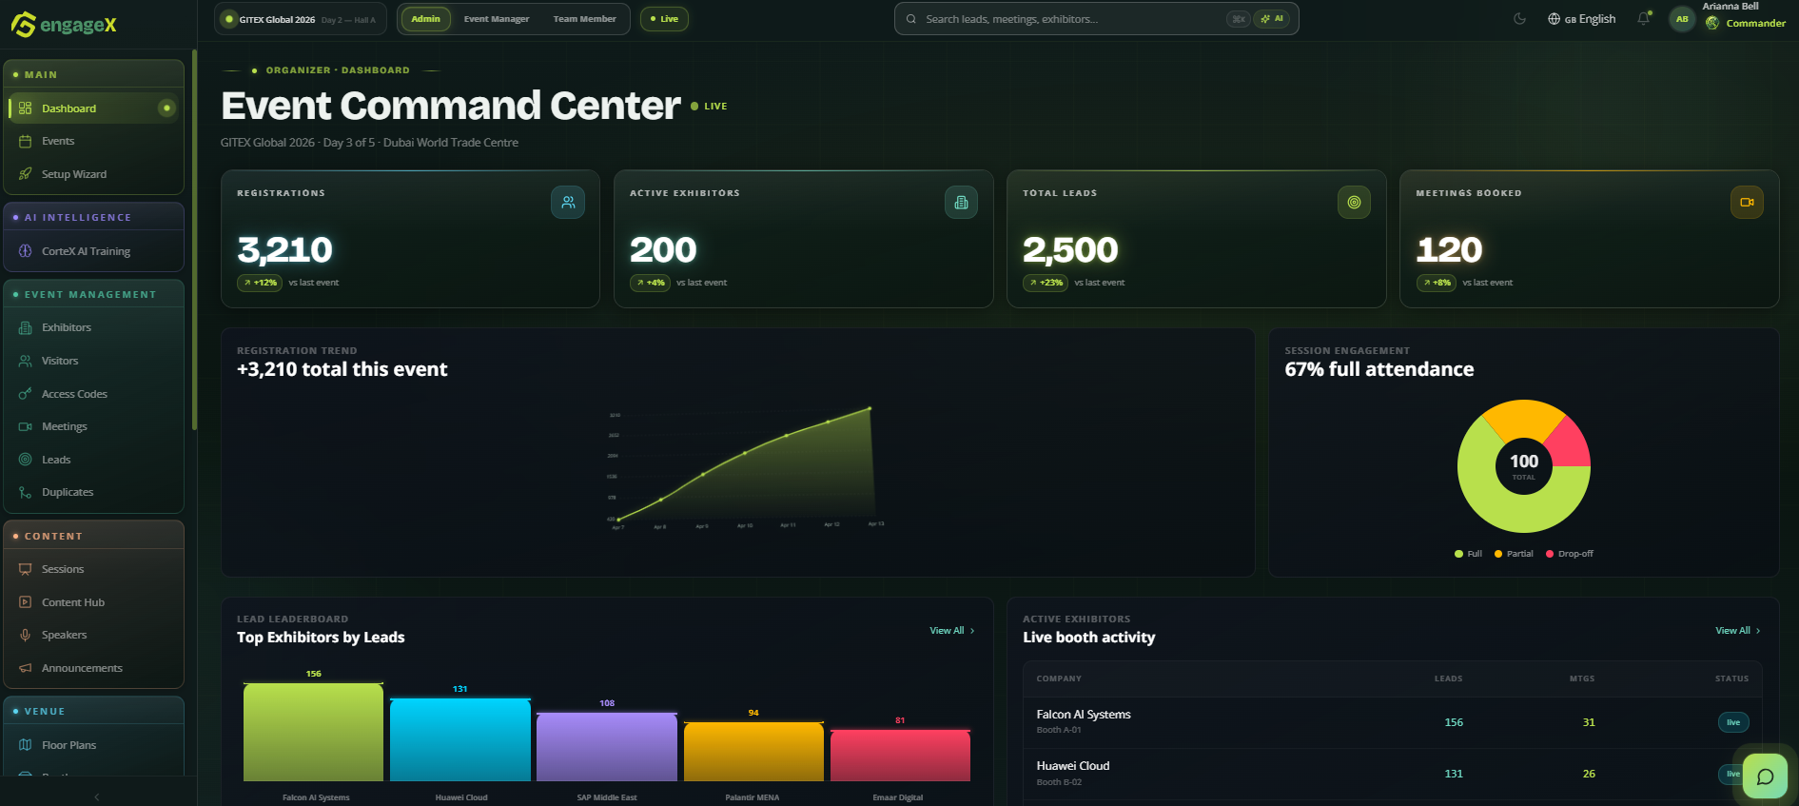
Task: Collapse the CONTENT sidebar section
Action: pos(93,536)
